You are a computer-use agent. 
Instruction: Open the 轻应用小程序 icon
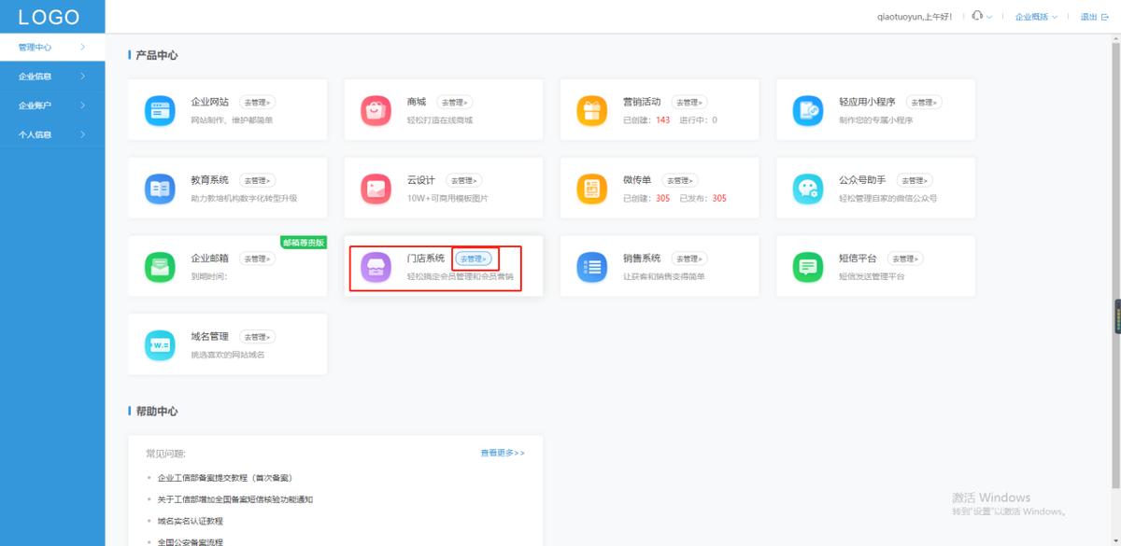point(807,109)
